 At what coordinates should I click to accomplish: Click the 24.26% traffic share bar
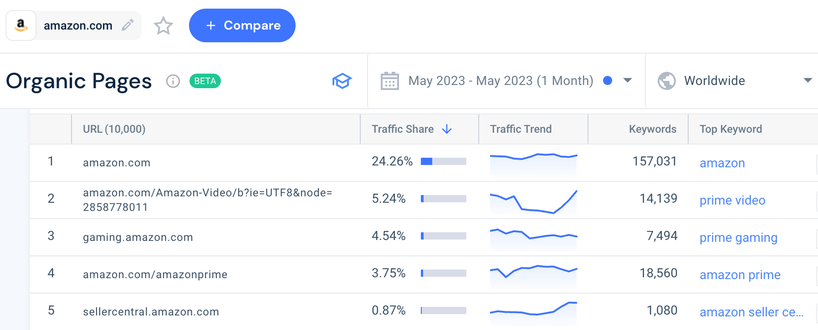click(x=443, y=161)
